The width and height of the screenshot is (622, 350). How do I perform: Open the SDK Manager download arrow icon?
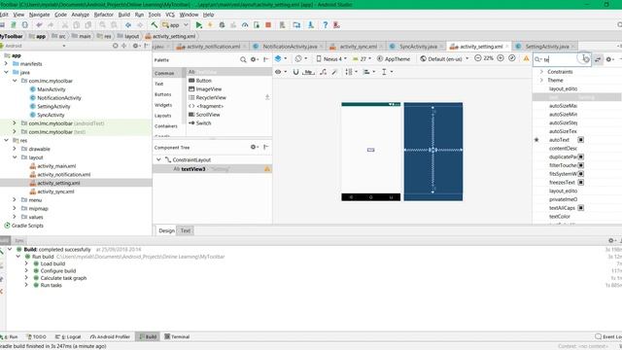pyautogui.click(x=311, y=25)
